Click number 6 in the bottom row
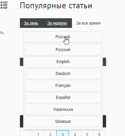Screen dimensions: 125x136 (99, 134)
